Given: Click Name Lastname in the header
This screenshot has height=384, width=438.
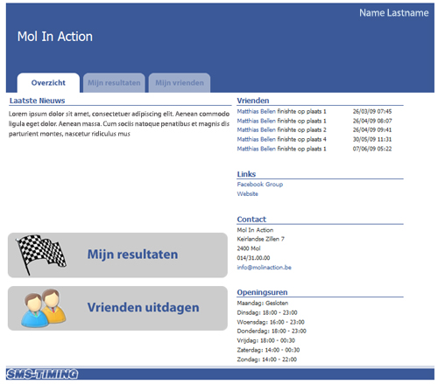Looking at the screenshot, I should [x=394, y=13].
